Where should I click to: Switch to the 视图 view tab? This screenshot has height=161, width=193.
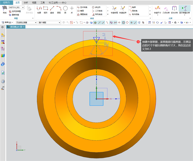(x=34, y=3)
